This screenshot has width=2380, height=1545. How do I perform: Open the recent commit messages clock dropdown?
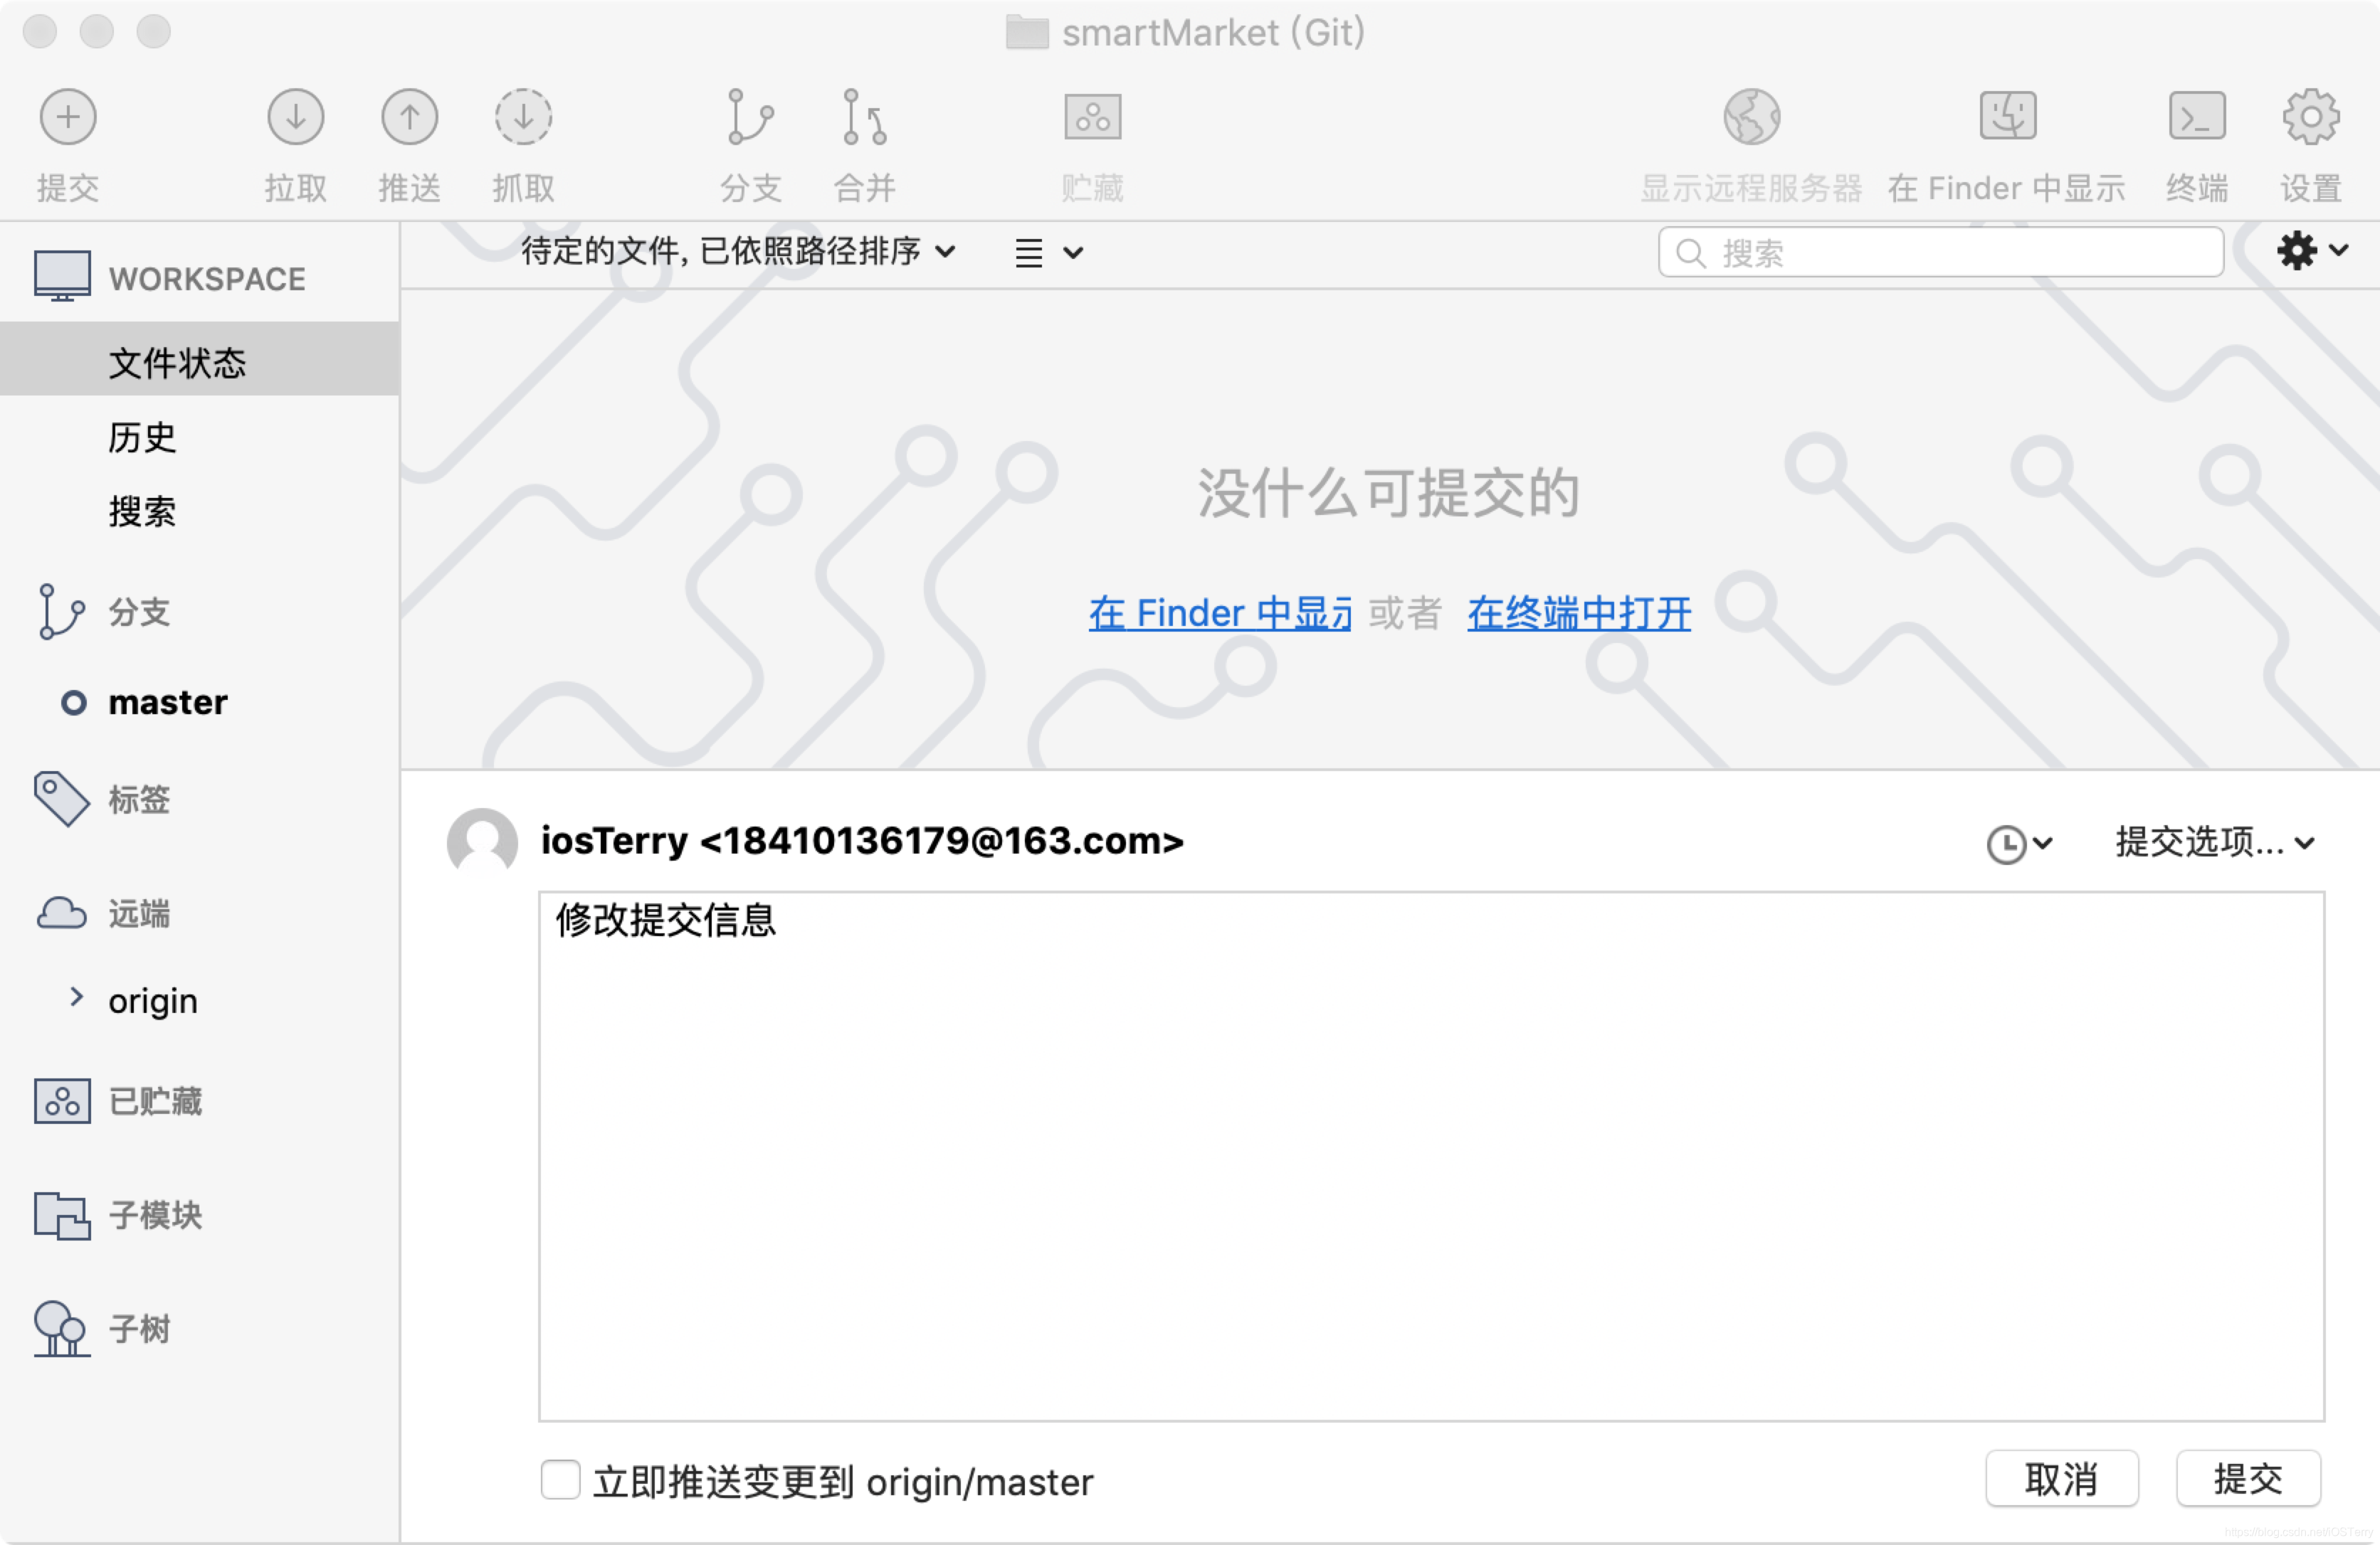pyautogui.click(x=2018, y=844)
